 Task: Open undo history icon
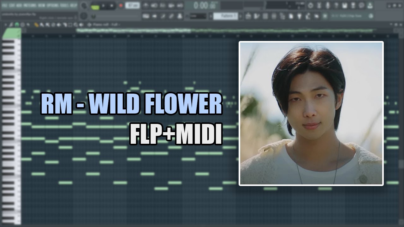310,6
